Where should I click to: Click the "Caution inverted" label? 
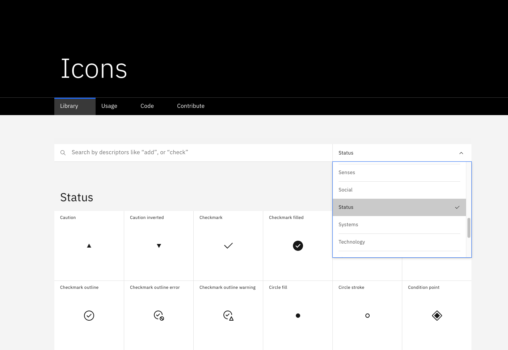(147, 218)
